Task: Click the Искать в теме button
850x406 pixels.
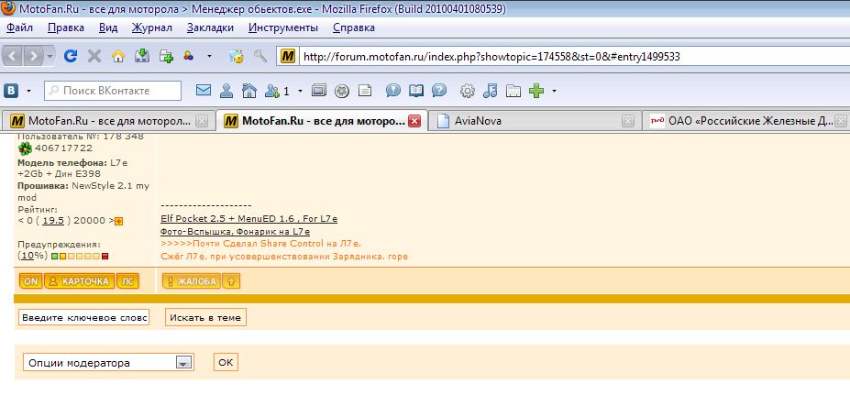Action: tap(205, 318)
